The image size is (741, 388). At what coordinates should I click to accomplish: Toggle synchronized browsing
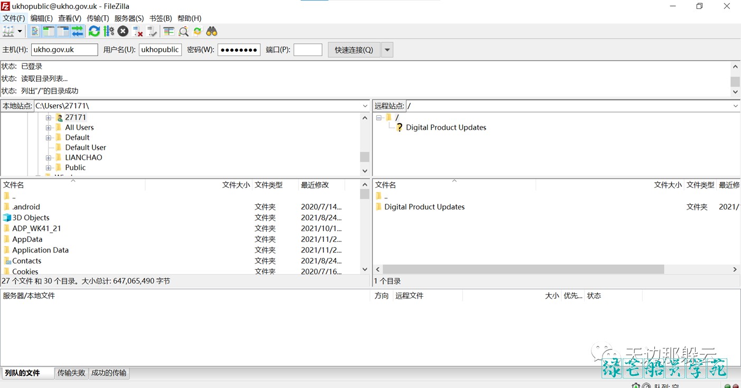[198, 32]
